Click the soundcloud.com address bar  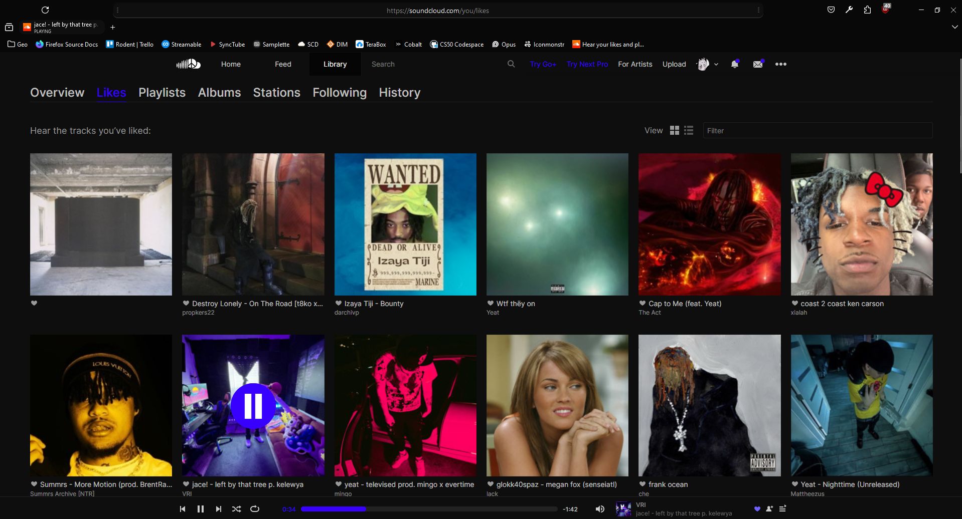point(438,10)
